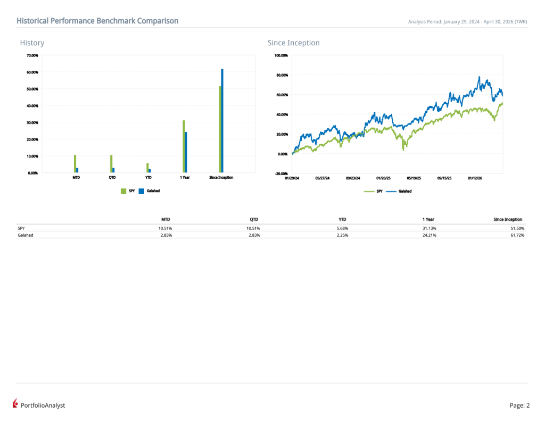Click the SPY 1 Year value 31.13%
The image size is (545, 421).
[430, 228]
